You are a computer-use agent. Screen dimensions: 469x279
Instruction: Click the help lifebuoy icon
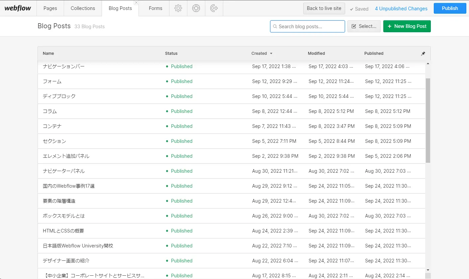tap(196, 8)
